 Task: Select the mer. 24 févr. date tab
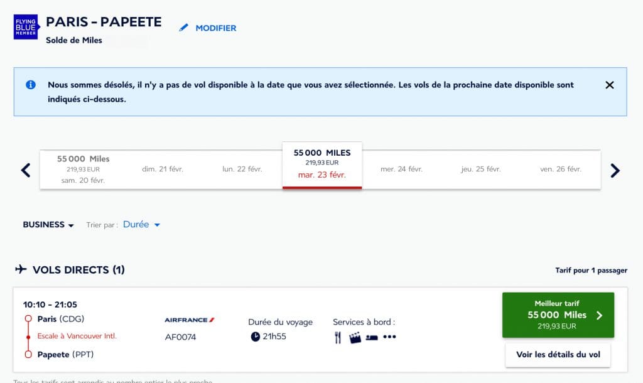[401, 169]
